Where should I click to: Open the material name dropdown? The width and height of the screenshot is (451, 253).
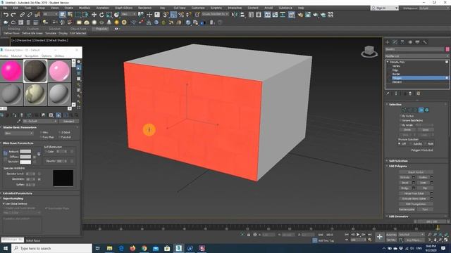click(x=39, y=122)
